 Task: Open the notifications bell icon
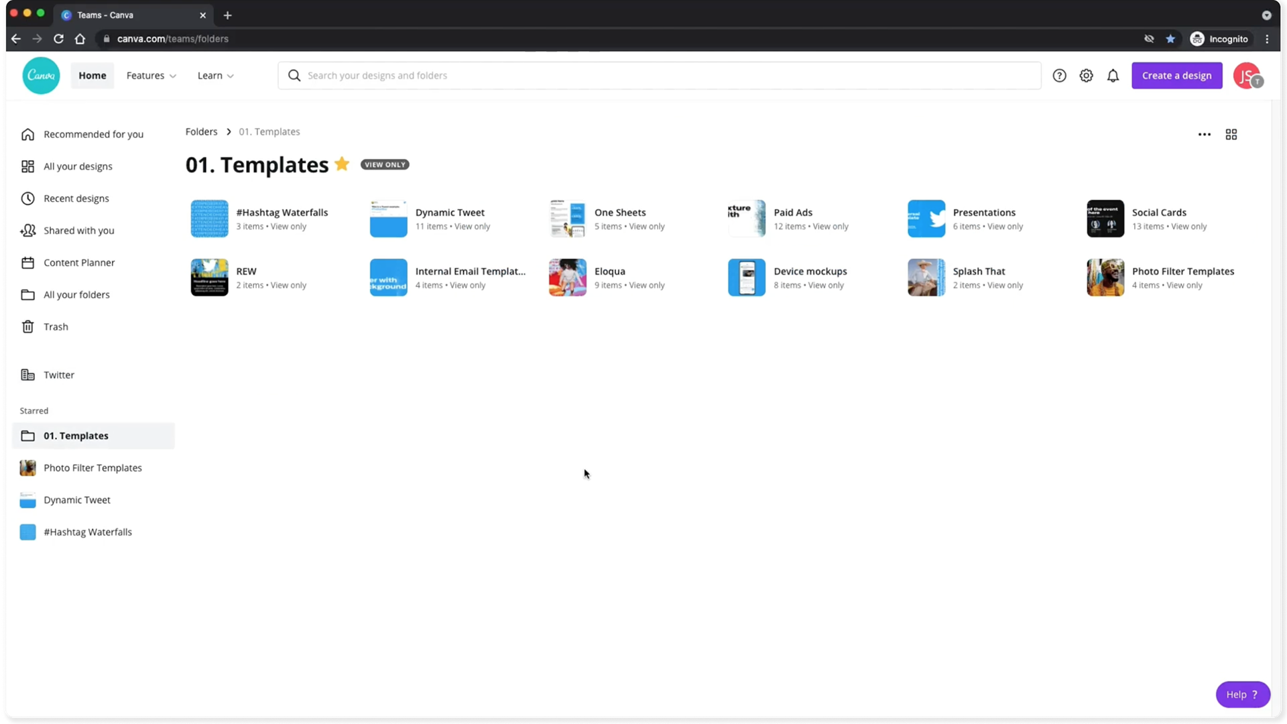[1113, 76]
